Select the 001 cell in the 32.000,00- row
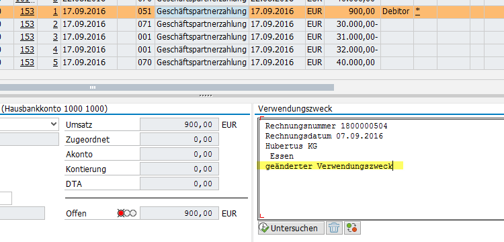This screenshot has width=504, height=242. (x=145, y=50)
